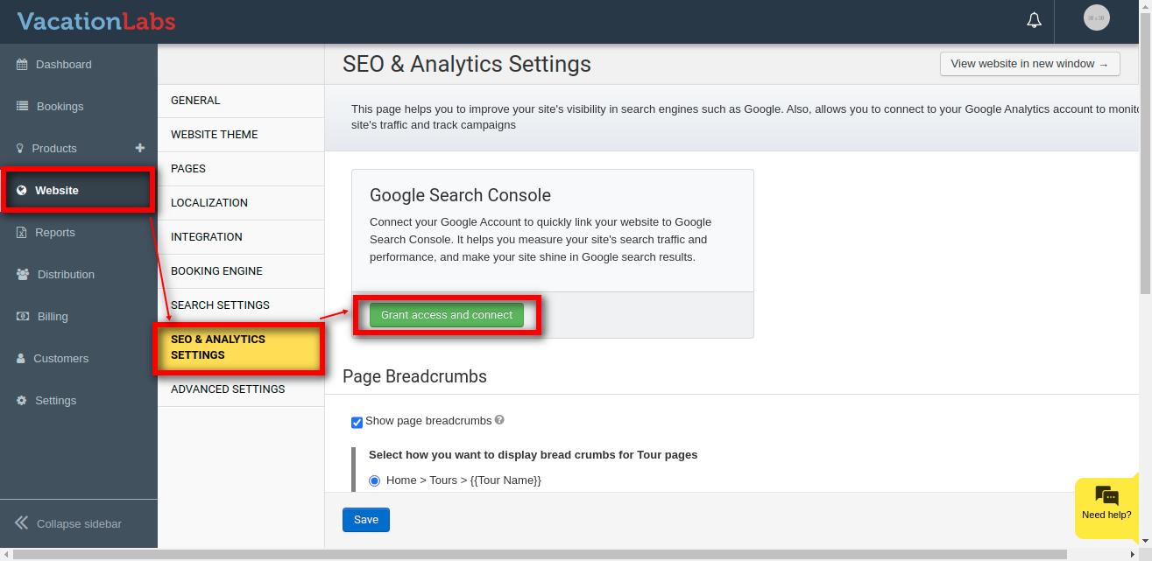Click the Bookings list icon
The height and width of the screenshot is (561, 1152).
click(x=22, y=106)
